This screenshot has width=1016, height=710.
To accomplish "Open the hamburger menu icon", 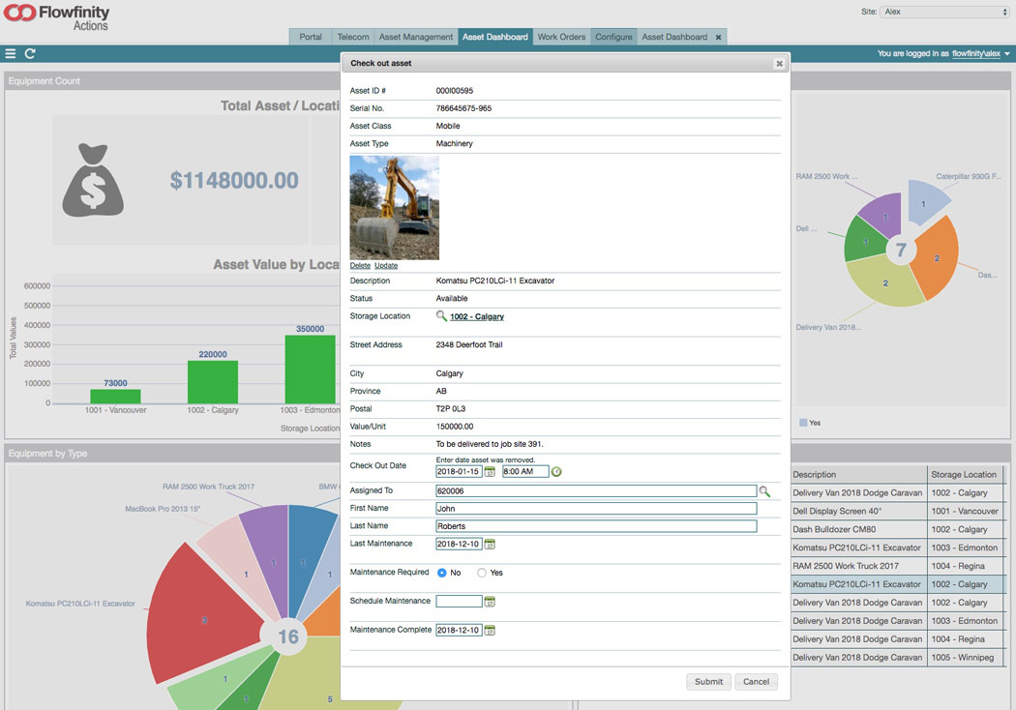I will pos(11,54).
